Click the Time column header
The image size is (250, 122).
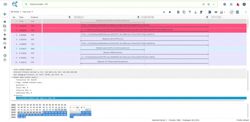pos(21,17)
